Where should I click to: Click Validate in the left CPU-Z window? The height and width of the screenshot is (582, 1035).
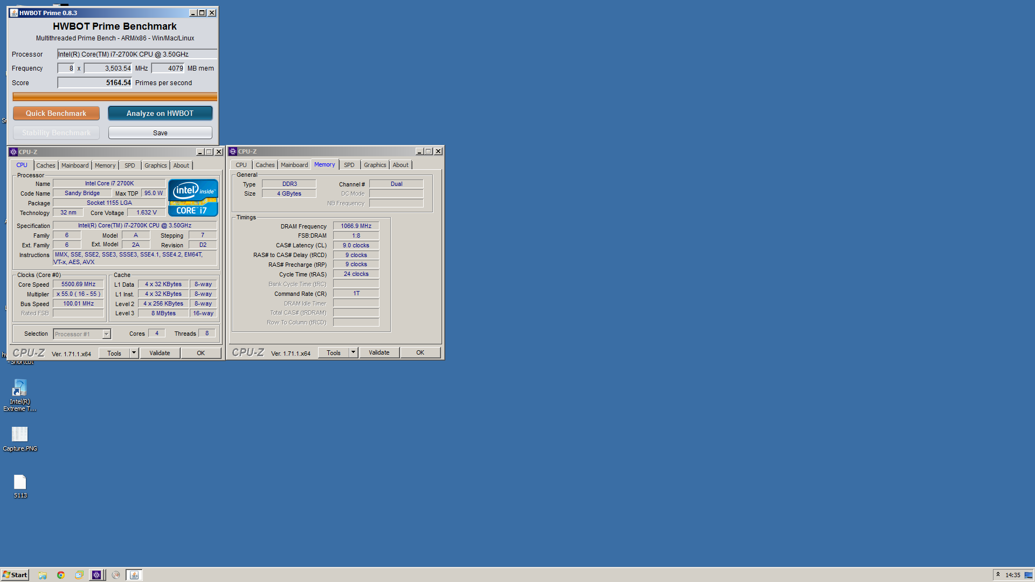click(160, 353)
